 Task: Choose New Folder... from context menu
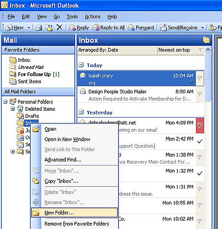pos(74,212)
